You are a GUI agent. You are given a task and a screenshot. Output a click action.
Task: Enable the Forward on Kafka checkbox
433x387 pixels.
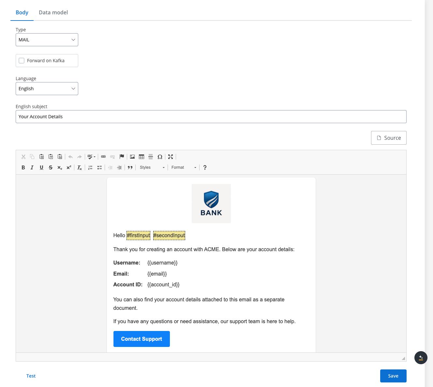[x=22, y=61]
